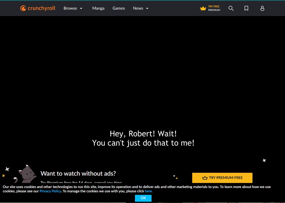Click the video player subtitle area
Screen dimensions: 285x203
coord(143,138)
